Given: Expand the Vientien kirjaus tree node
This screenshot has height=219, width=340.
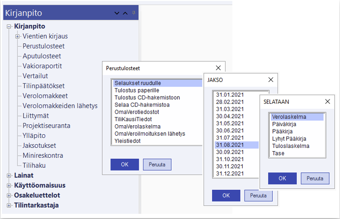Looking at the screenshot, I should coord(17,36).
